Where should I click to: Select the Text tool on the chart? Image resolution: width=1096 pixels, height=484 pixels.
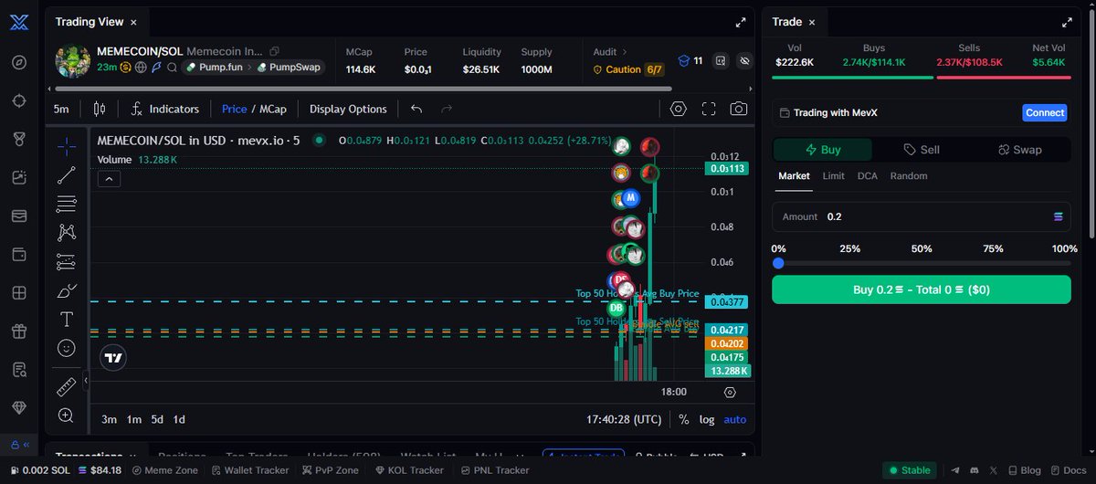67,320
